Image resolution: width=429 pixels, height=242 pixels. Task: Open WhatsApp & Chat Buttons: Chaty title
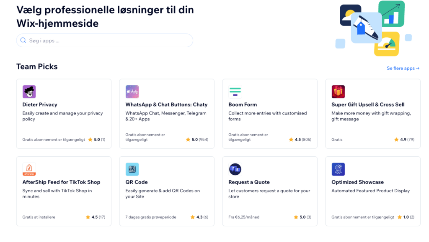[166, 104]
